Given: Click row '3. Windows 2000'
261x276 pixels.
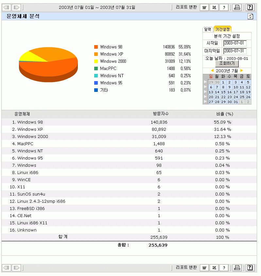Looking at the screenshot, I should (x=129, y=136).
